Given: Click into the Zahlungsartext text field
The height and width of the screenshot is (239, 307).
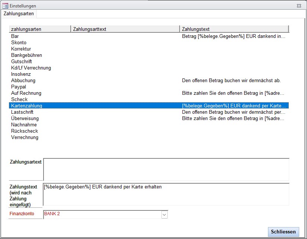Looking at the screenshot, I should 166,169.
